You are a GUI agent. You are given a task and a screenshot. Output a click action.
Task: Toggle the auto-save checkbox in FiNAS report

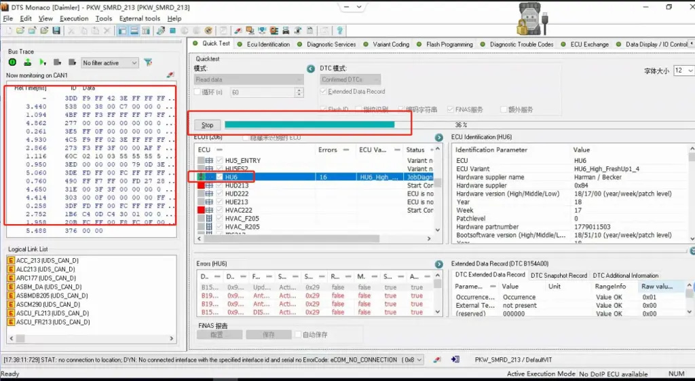pyautogui.click(x=298, y=334)
